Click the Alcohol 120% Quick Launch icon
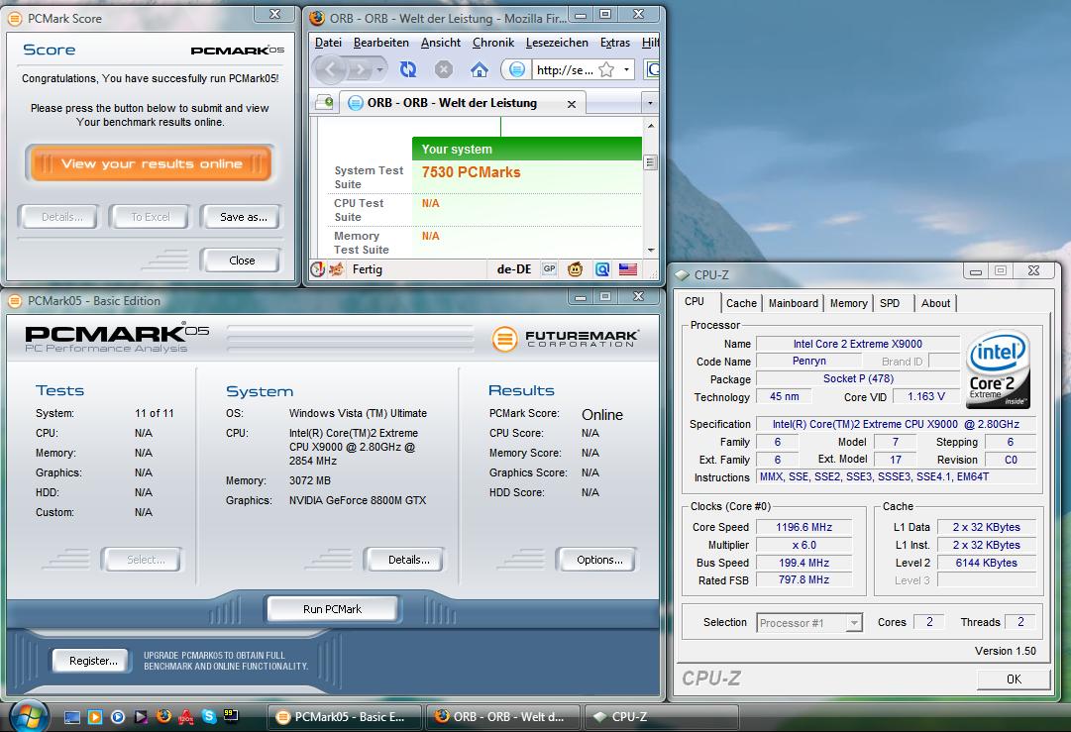 click(x=186, y=716)
